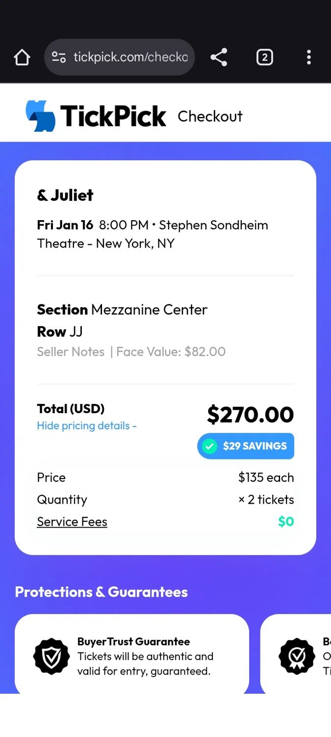
Task: Tap the Protections & Guarantees heading
Action: point(102,592)
